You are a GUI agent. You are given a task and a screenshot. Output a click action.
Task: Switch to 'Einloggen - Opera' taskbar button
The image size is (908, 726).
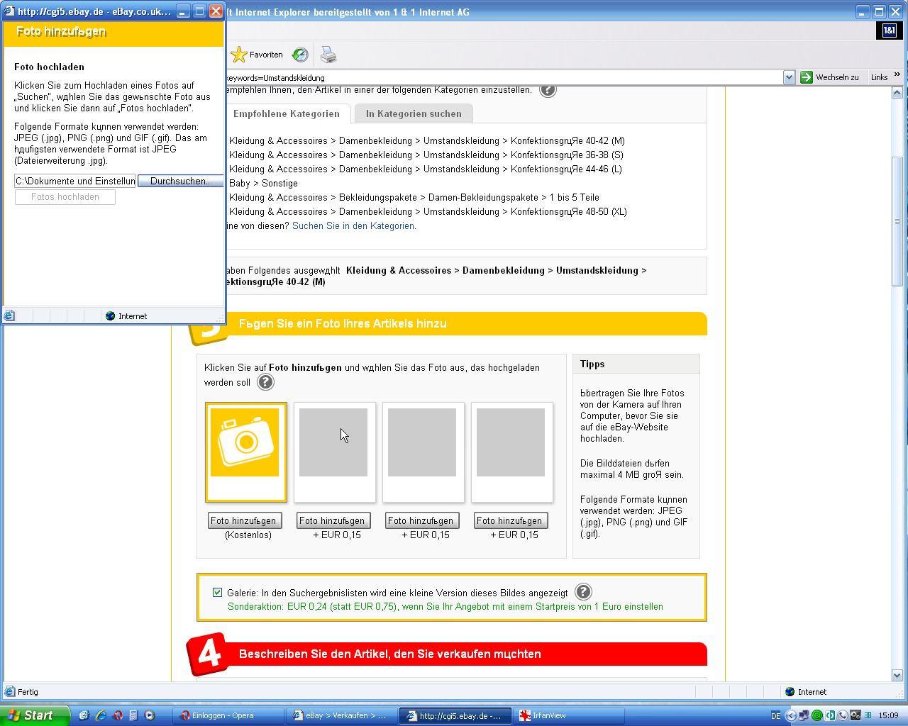click(x=227, y=715)
